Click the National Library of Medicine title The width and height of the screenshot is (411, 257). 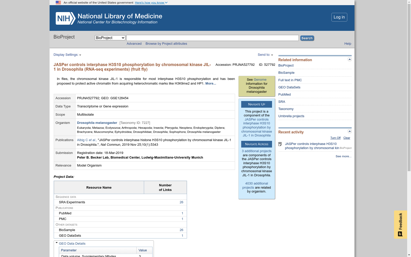tap(120, 16)
